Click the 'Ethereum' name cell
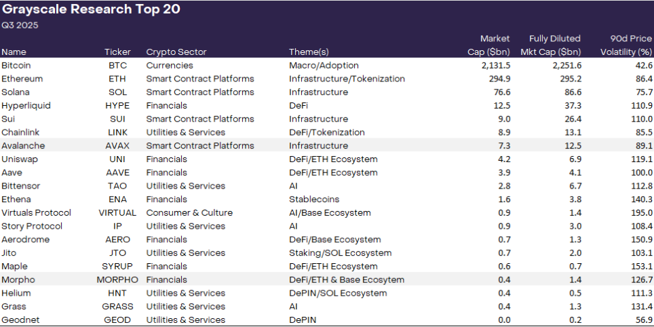Image resolution: width=654 pixels, height=327 pixels. [22, 79]
